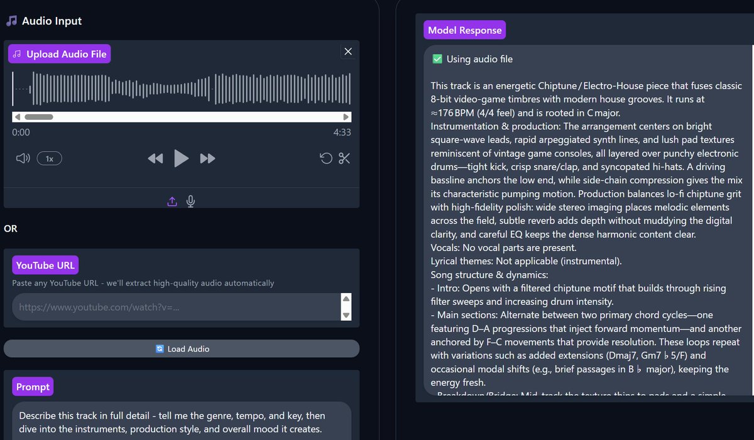
Task: Click the 0:00 current time readout
Action: [21, 132]
